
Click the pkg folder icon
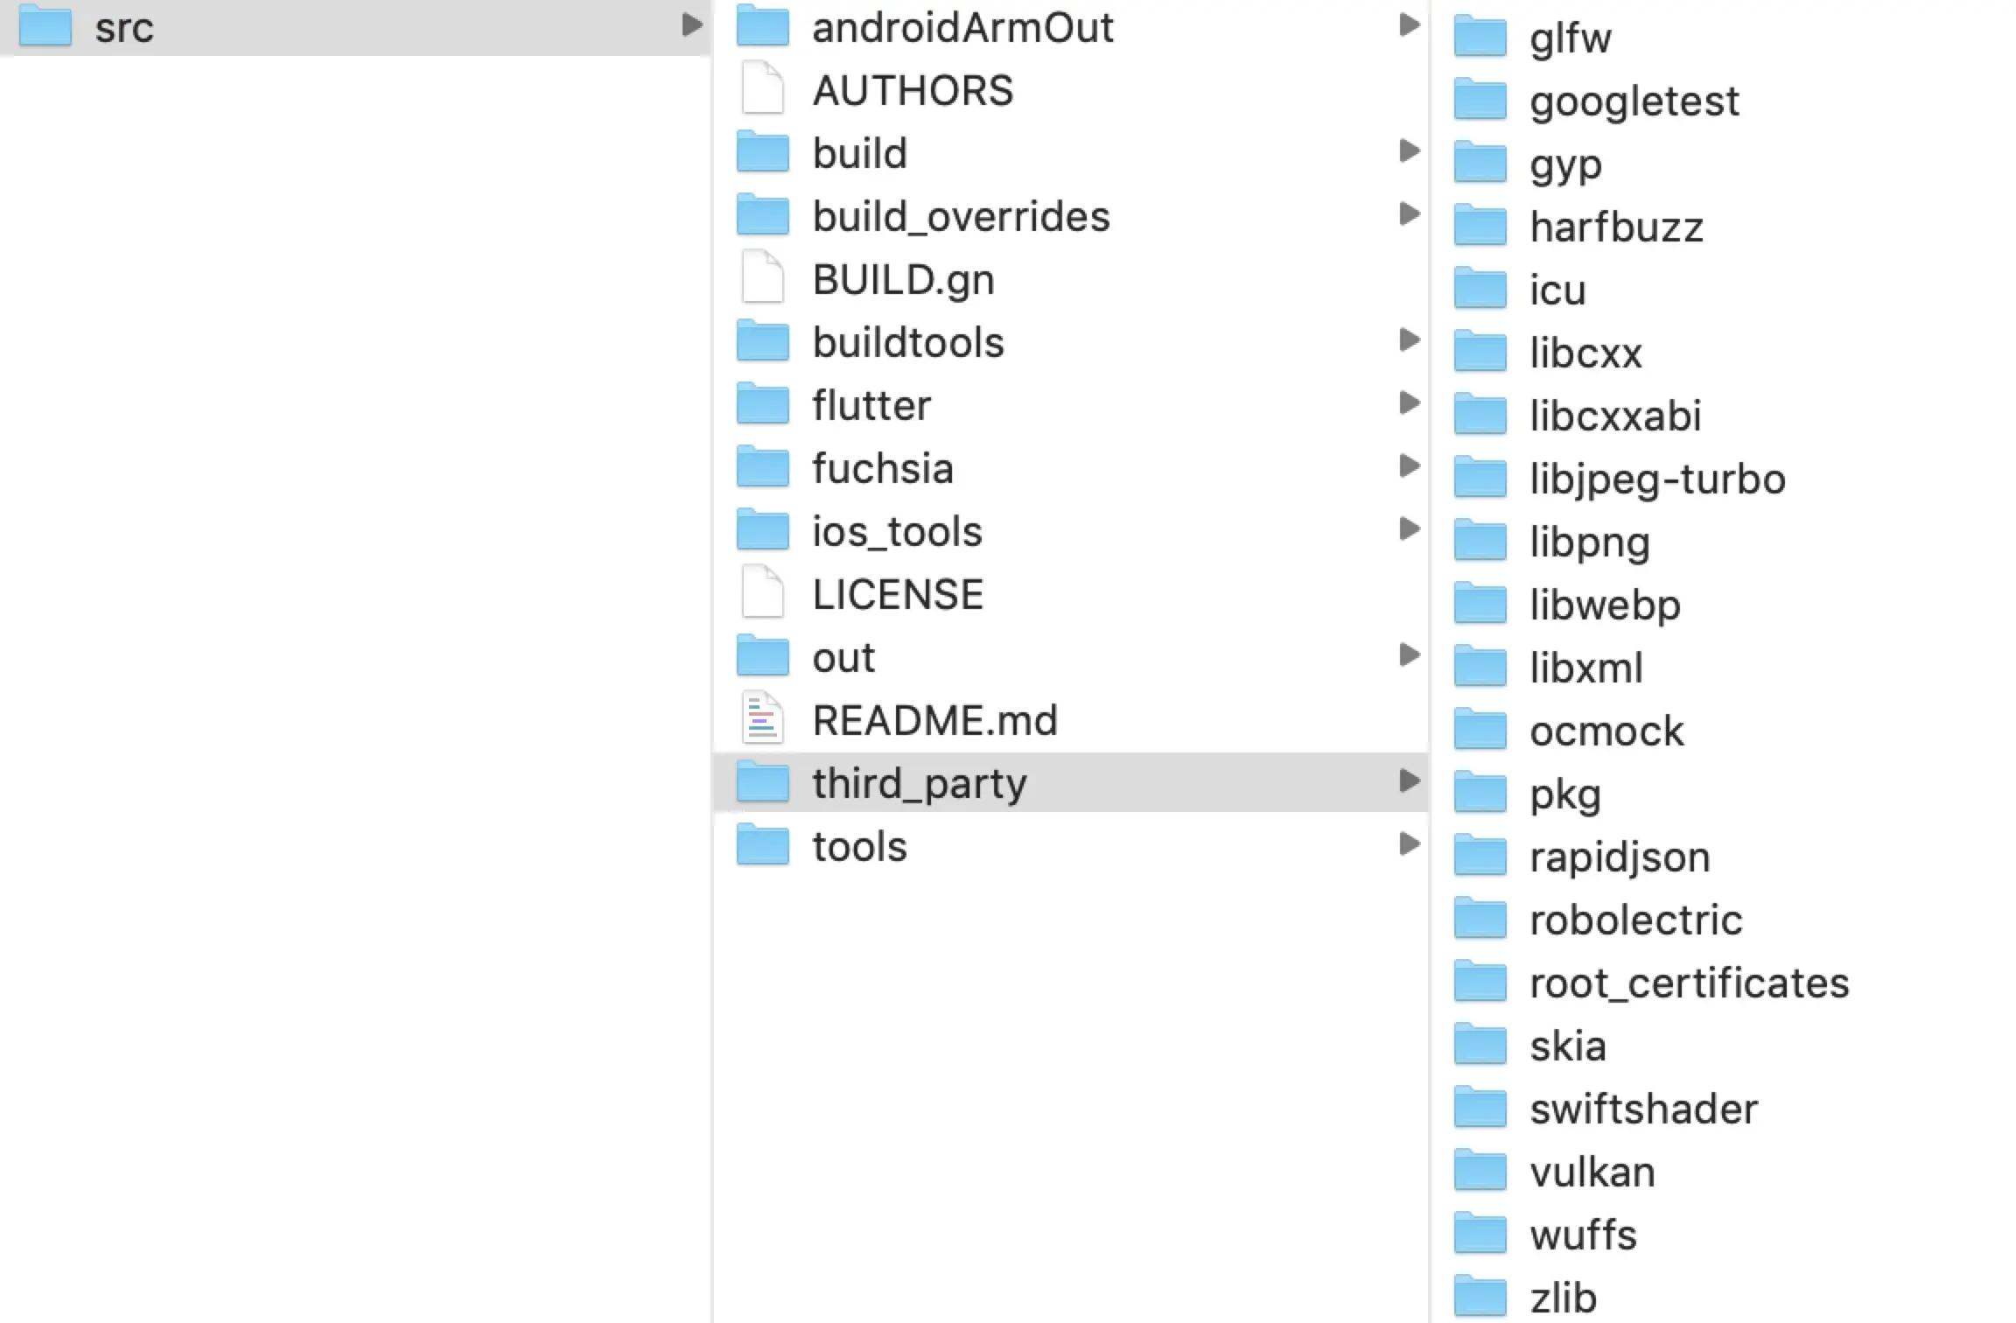pyautogui.click(x=1480, y=792)
